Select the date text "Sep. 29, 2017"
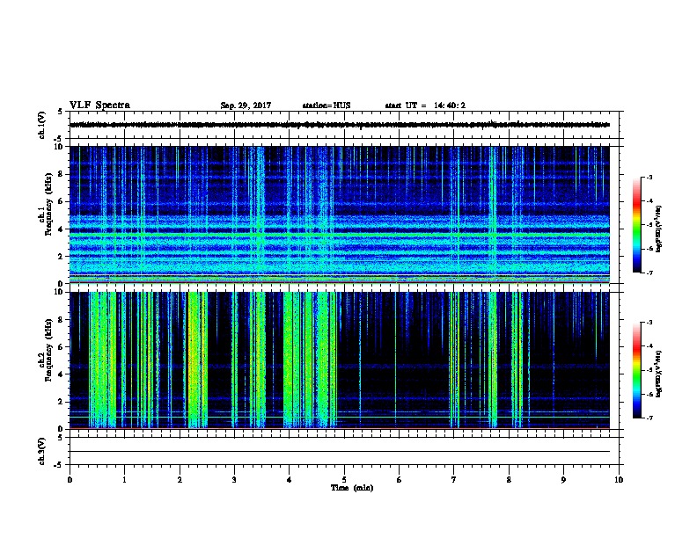697x538 pixels. pos(246,105)
